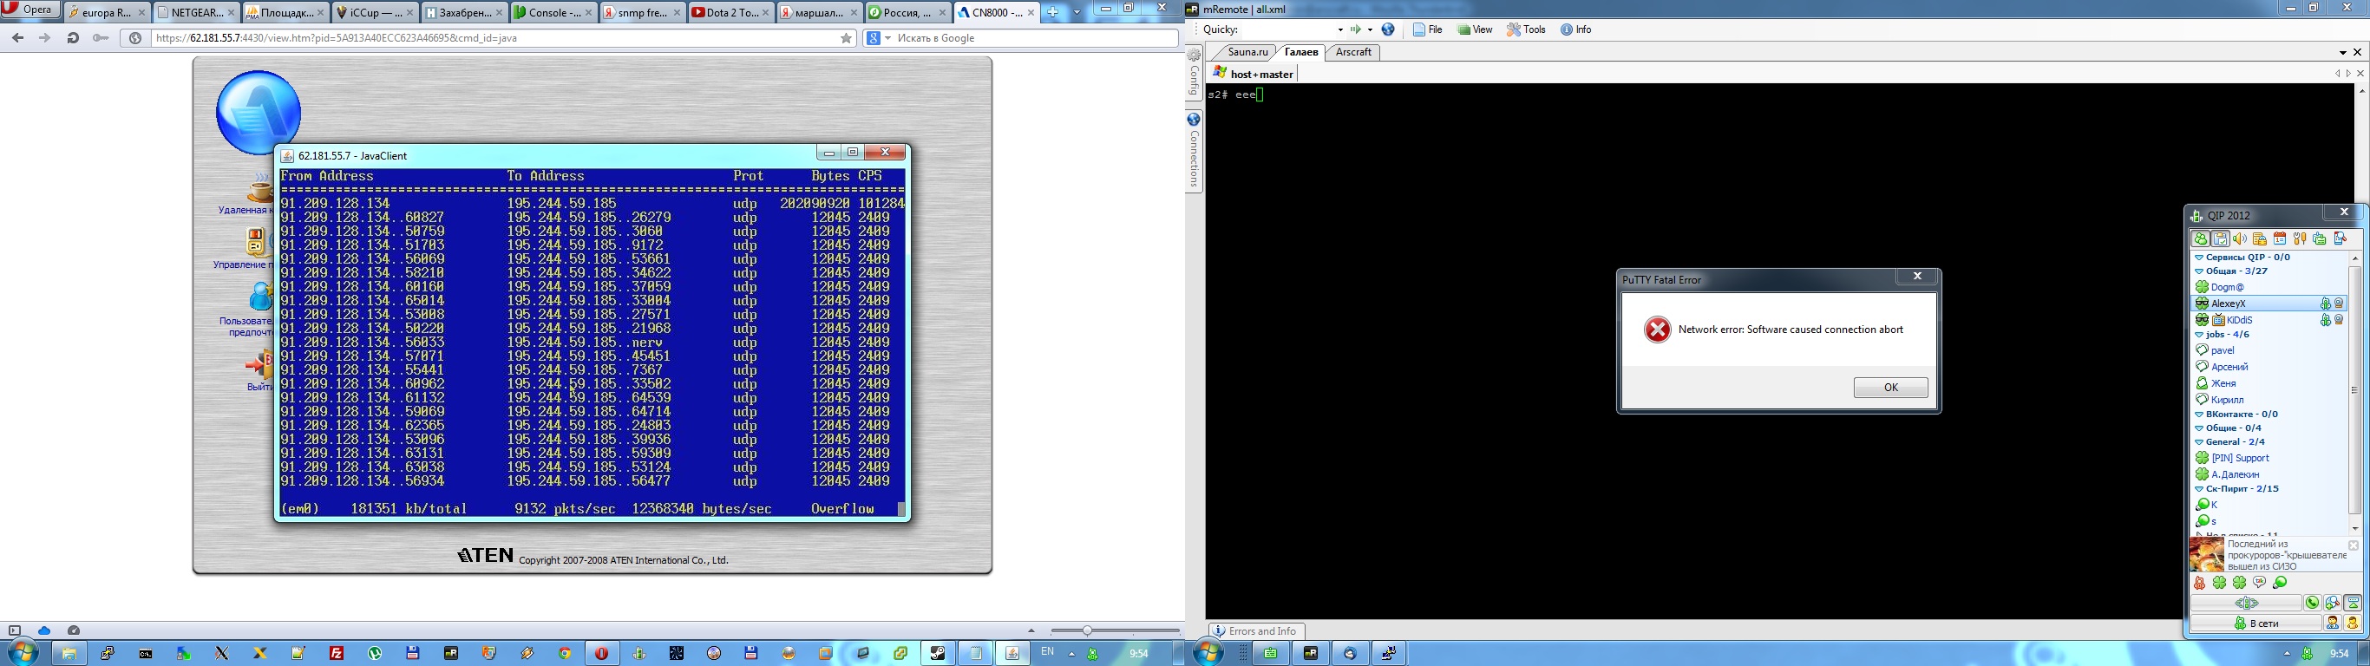The height and width of the screenshot is (666, 2370).
Task: Toggle QIP group view clipboard button
Action: click(2220, 239)
